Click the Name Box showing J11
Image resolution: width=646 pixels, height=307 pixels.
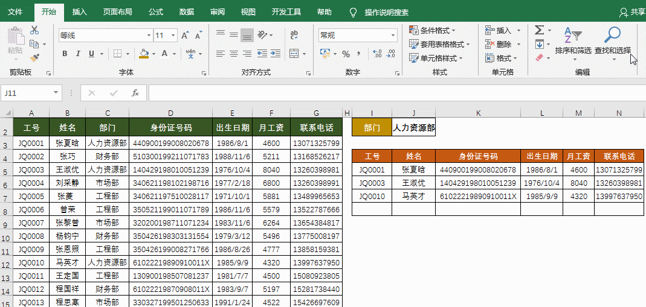click(x=31, y=93)
